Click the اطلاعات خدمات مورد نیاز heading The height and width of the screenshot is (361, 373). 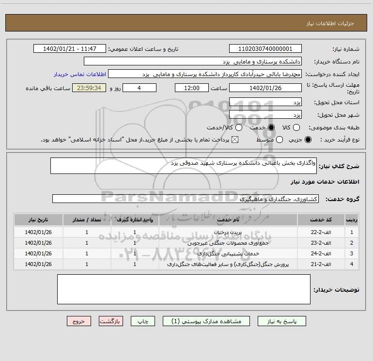coord(325,182)
